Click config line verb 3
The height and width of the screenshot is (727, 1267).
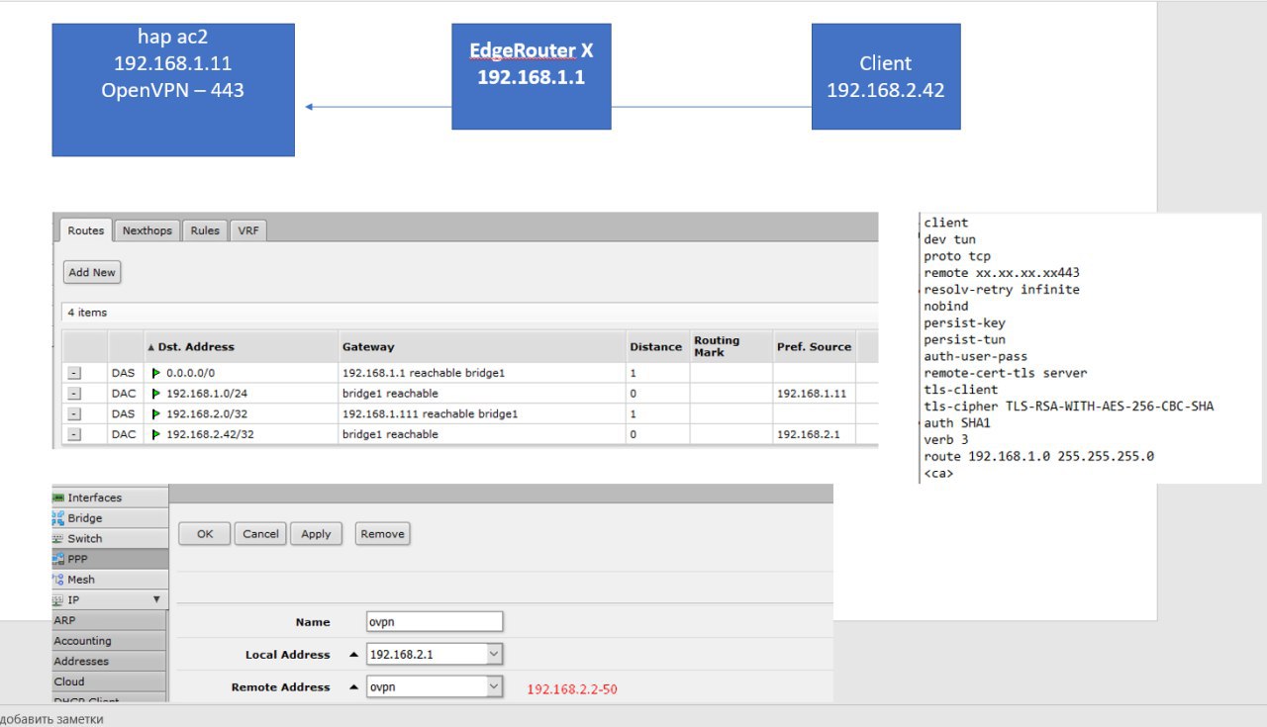[944, 440]
